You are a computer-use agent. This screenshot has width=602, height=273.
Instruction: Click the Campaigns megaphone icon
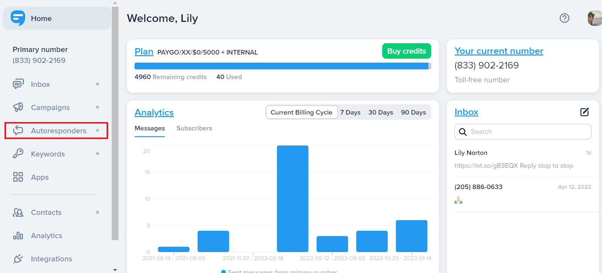click(x=18, y=108)
